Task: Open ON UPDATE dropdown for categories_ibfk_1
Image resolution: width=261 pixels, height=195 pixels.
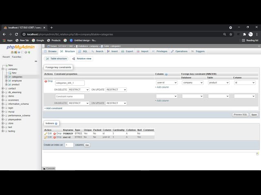Action: (x=116, y=89)
